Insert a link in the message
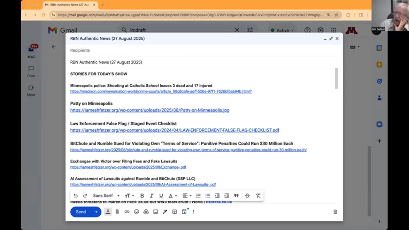The width and height of the screenshot is (409, 230). [127, 212]
